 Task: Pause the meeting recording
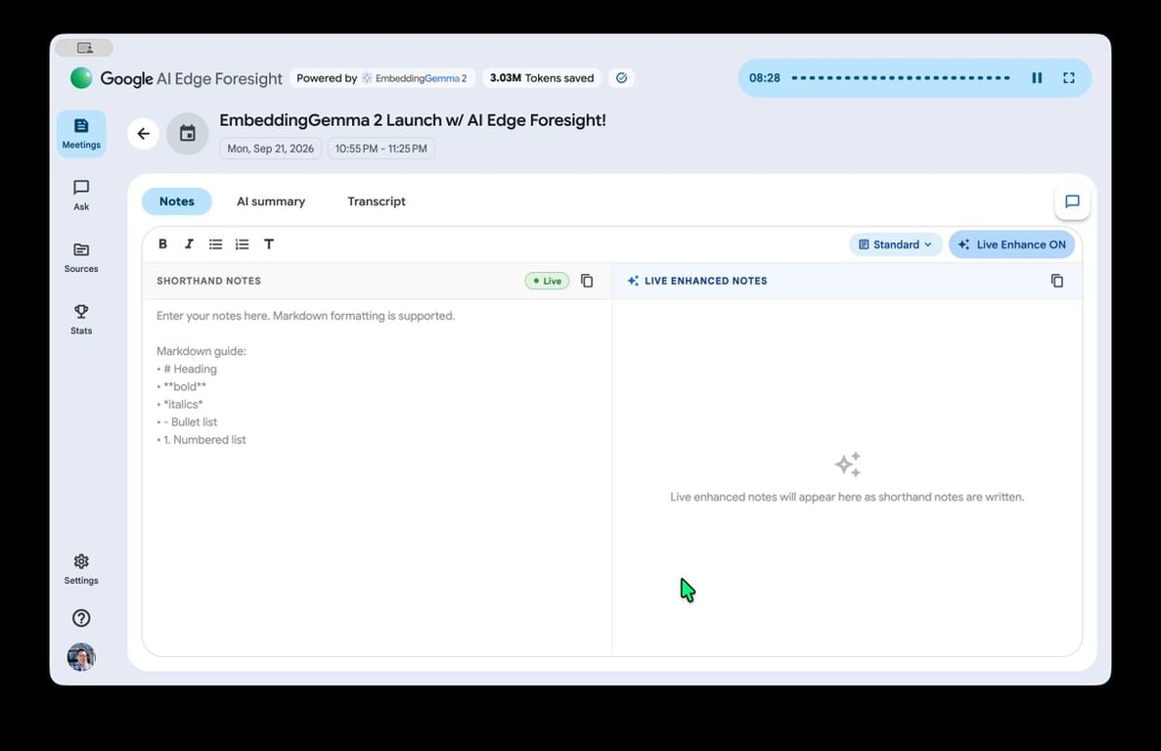click(1038, 77)
